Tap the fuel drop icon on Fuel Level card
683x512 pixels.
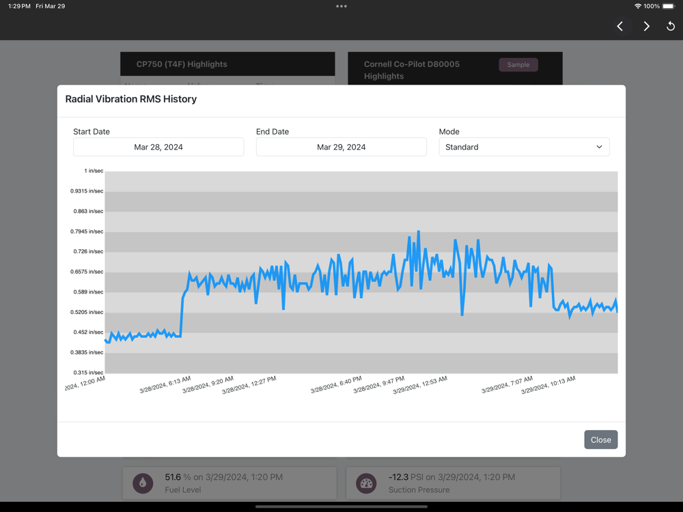pyautogui.click(x=143, y=483)
